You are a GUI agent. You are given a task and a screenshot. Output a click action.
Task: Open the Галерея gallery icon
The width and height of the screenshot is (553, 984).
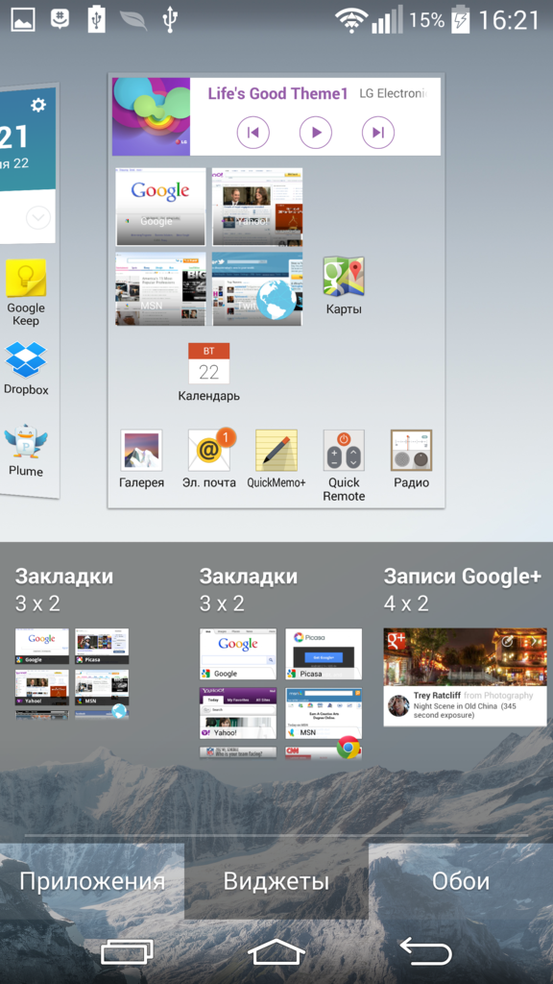tap(142, 450)
